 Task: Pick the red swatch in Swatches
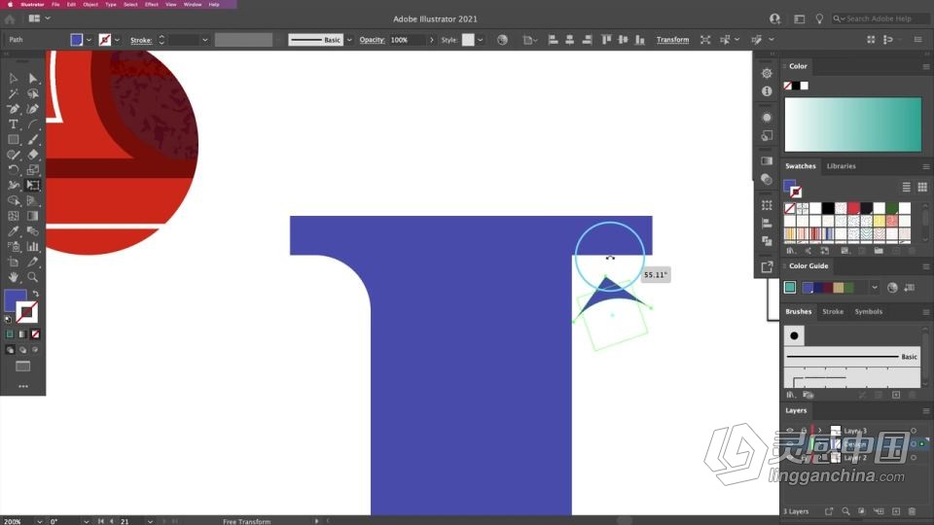click(x=853, y=208)
